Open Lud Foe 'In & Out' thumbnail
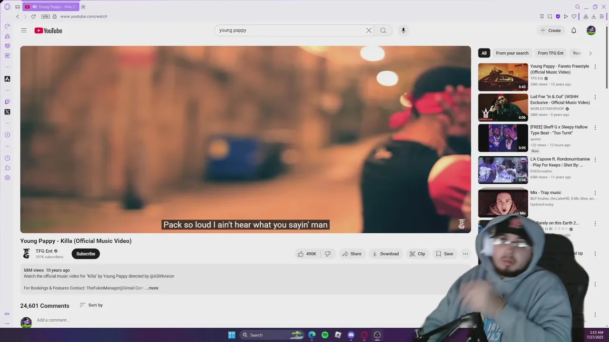This screenshot has width=609, height=342. 503,107
